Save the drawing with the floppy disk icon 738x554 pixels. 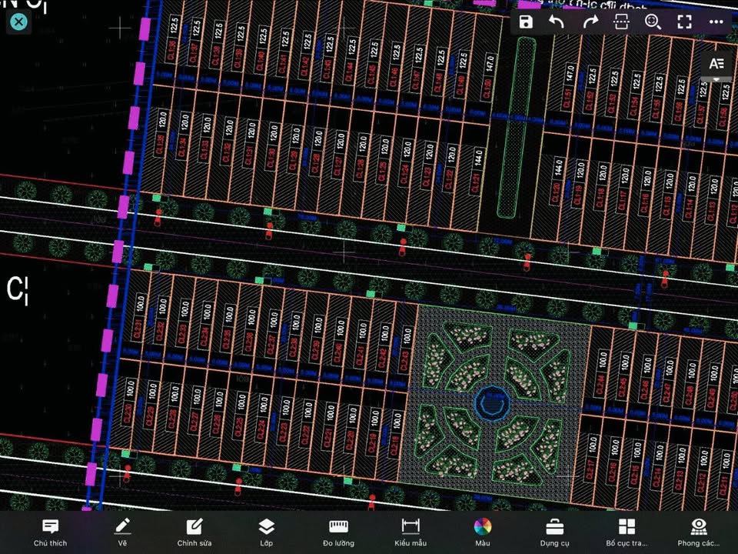(526, 22)
